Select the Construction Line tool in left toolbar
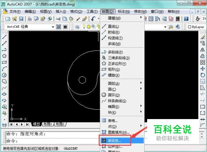Screen dimensions: 207x152 coord(4,43)
